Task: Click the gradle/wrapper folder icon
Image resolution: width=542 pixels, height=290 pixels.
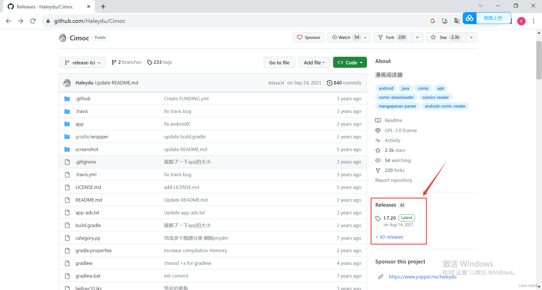Action: pos(67,137)
